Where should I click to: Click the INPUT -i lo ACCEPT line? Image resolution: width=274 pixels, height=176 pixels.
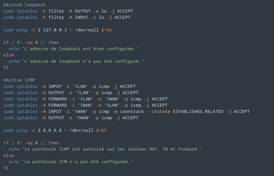click(67, 17)
